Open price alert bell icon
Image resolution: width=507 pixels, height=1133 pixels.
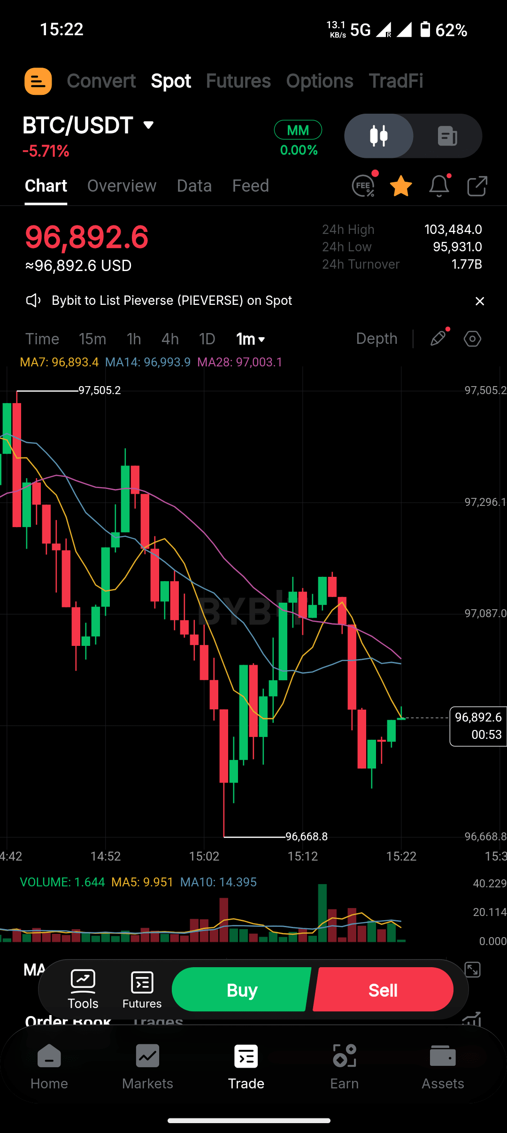pyautogui.click(x=439, y=186)
